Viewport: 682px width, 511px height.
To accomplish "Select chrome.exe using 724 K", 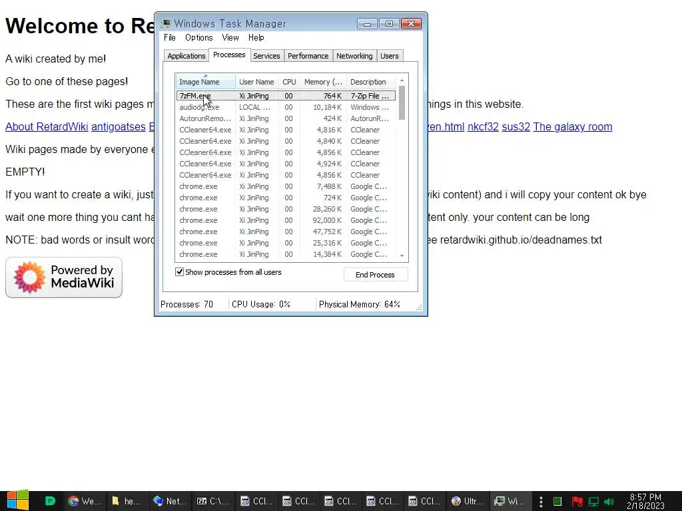I will click(x=286, y=197).
